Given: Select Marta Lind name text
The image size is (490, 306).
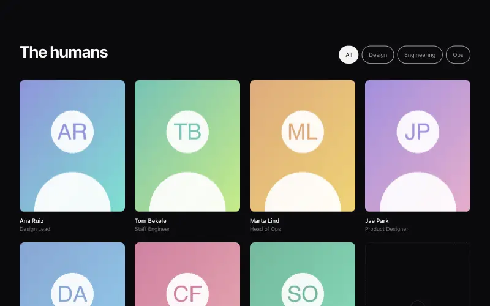Looking at the screenshot, I should coord(265,221).
